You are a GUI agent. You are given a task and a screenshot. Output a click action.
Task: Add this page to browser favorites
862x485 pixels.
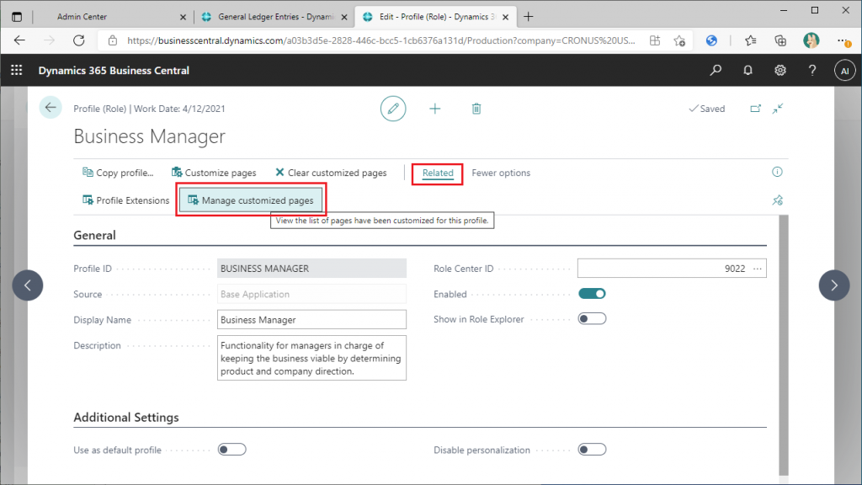pyautogui.click(x=679, y=40)
